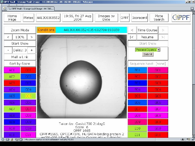This screenshot has width=195, height=146.
Task: Select well E10 green cell
Action: tap(137, 128)
